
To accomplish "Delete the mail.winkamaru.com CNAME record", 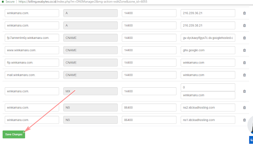I will pyautogui.click(x=244, y=75).
